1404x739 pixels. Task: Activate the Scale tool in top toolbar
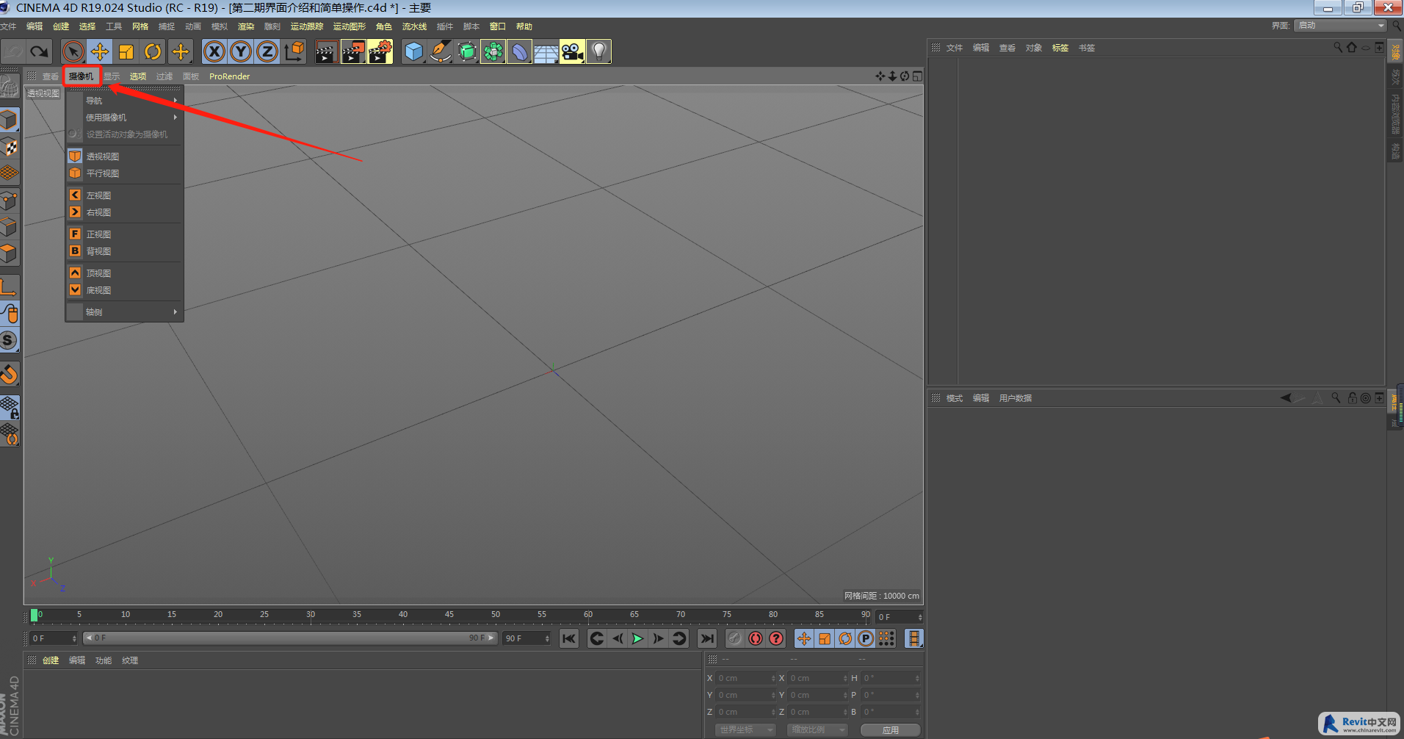pos(126,51)
